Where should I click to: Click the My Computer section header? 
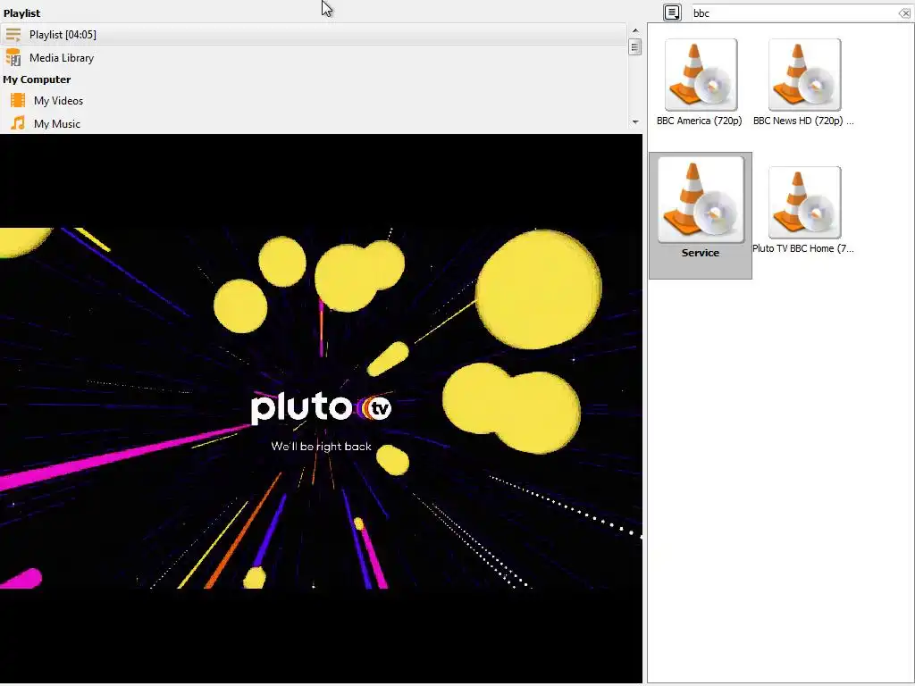coord(37,79)
